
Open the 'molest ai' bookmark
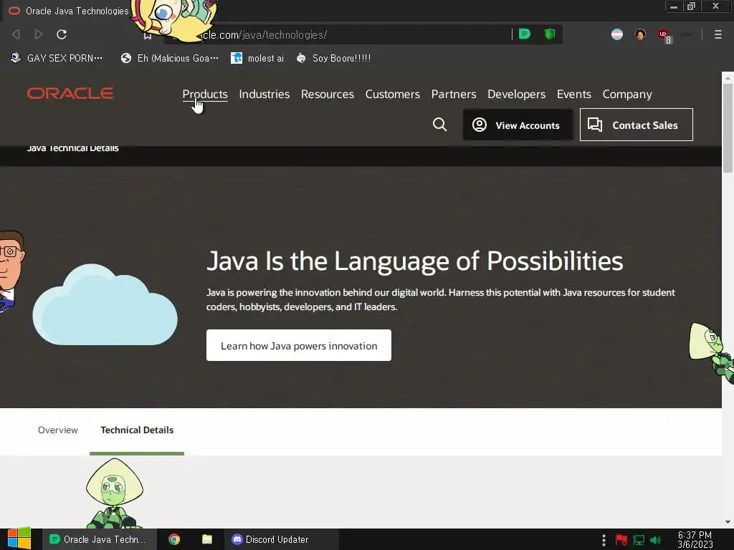257,58
